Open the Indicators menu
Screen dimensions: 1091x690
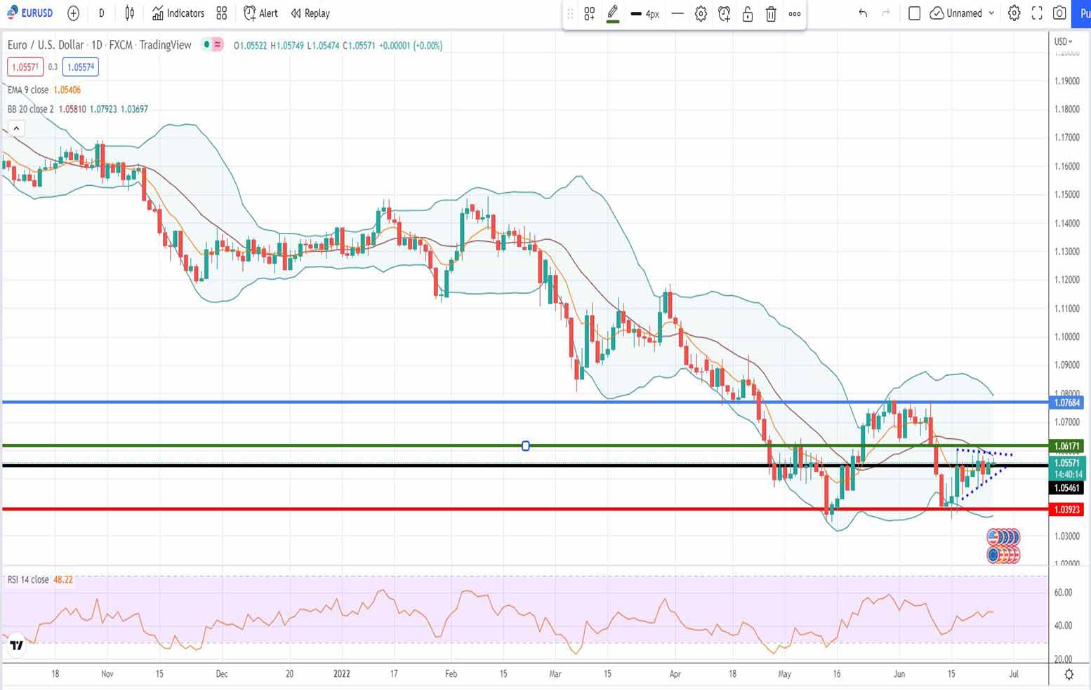click(x=178, y=13)
